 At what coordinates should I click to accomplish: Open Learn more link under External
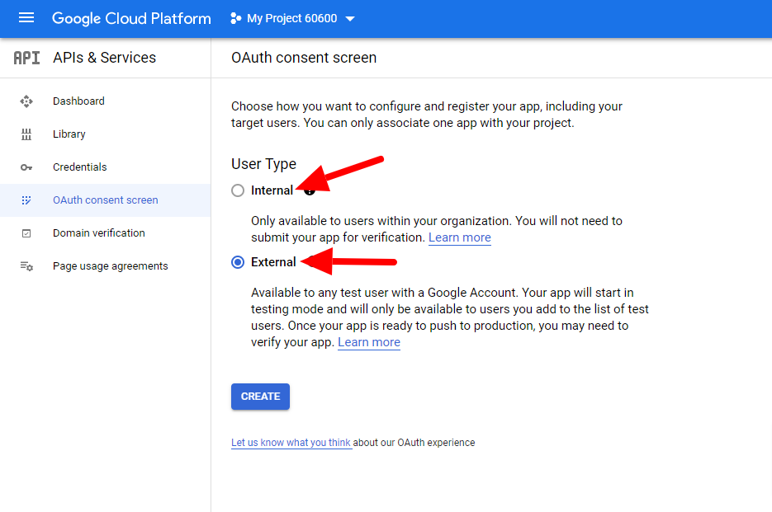tap(368, 342)
